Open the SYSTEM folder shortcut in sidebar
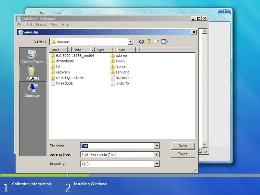260x195 pixels. [x=32, y=73]
